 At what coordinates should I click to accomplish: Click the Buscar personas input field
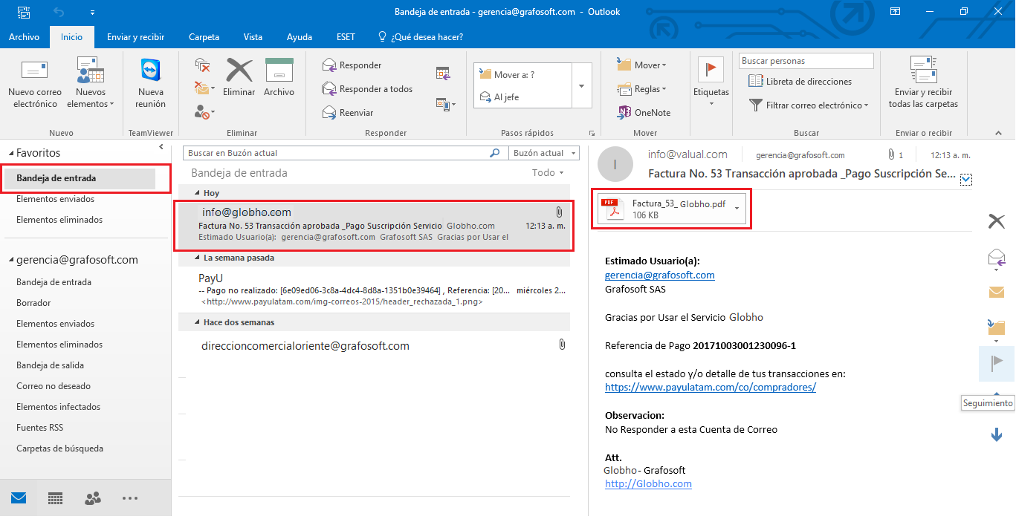click(802, 61)
